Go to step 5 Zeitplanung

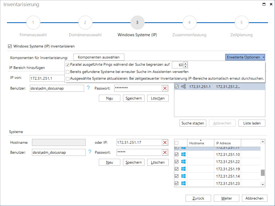241,23
